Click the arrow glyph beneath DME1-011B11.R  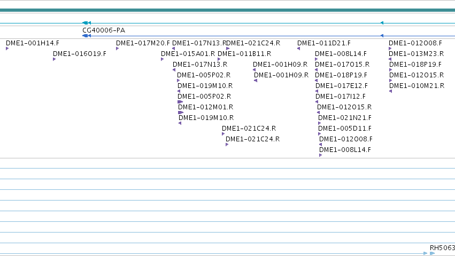[x=219, y=59]
